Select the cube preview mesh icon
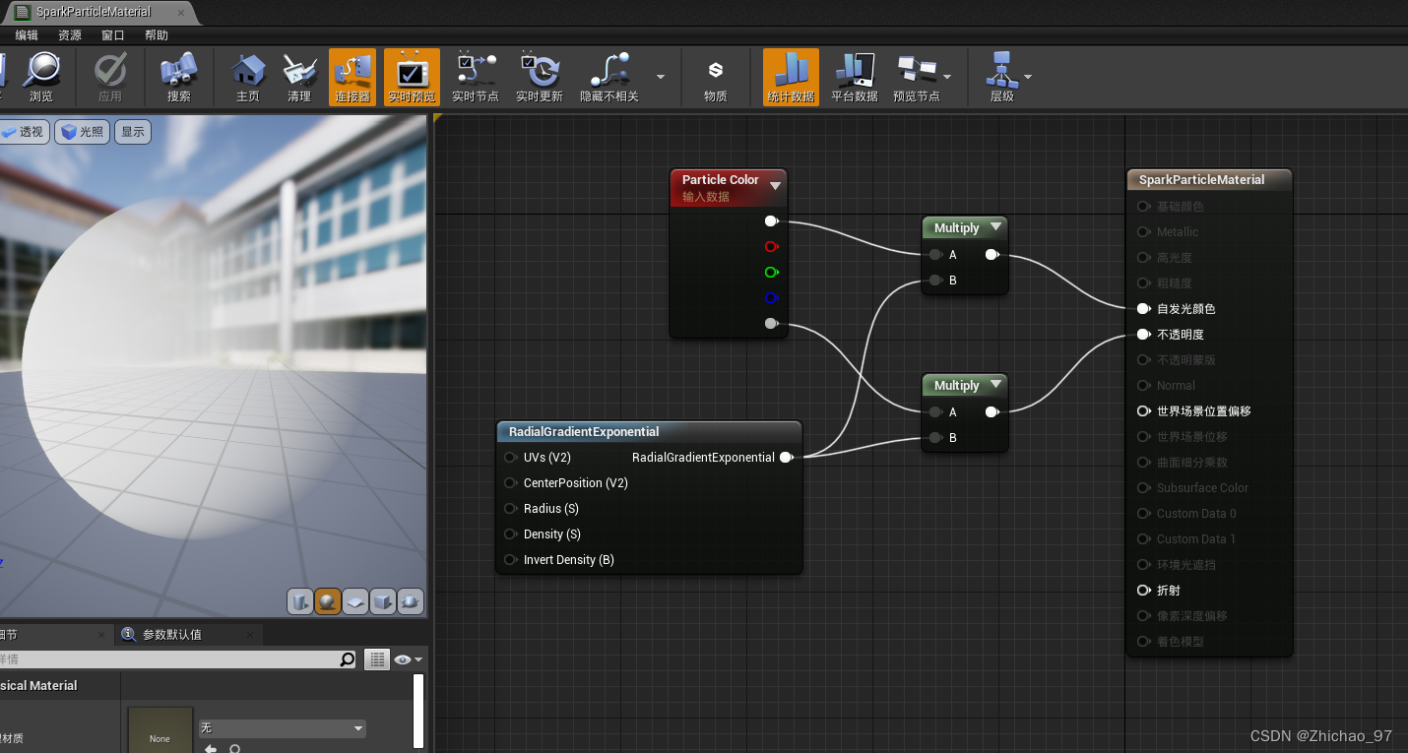This screenshot has width=1408, height=753. 383,600
